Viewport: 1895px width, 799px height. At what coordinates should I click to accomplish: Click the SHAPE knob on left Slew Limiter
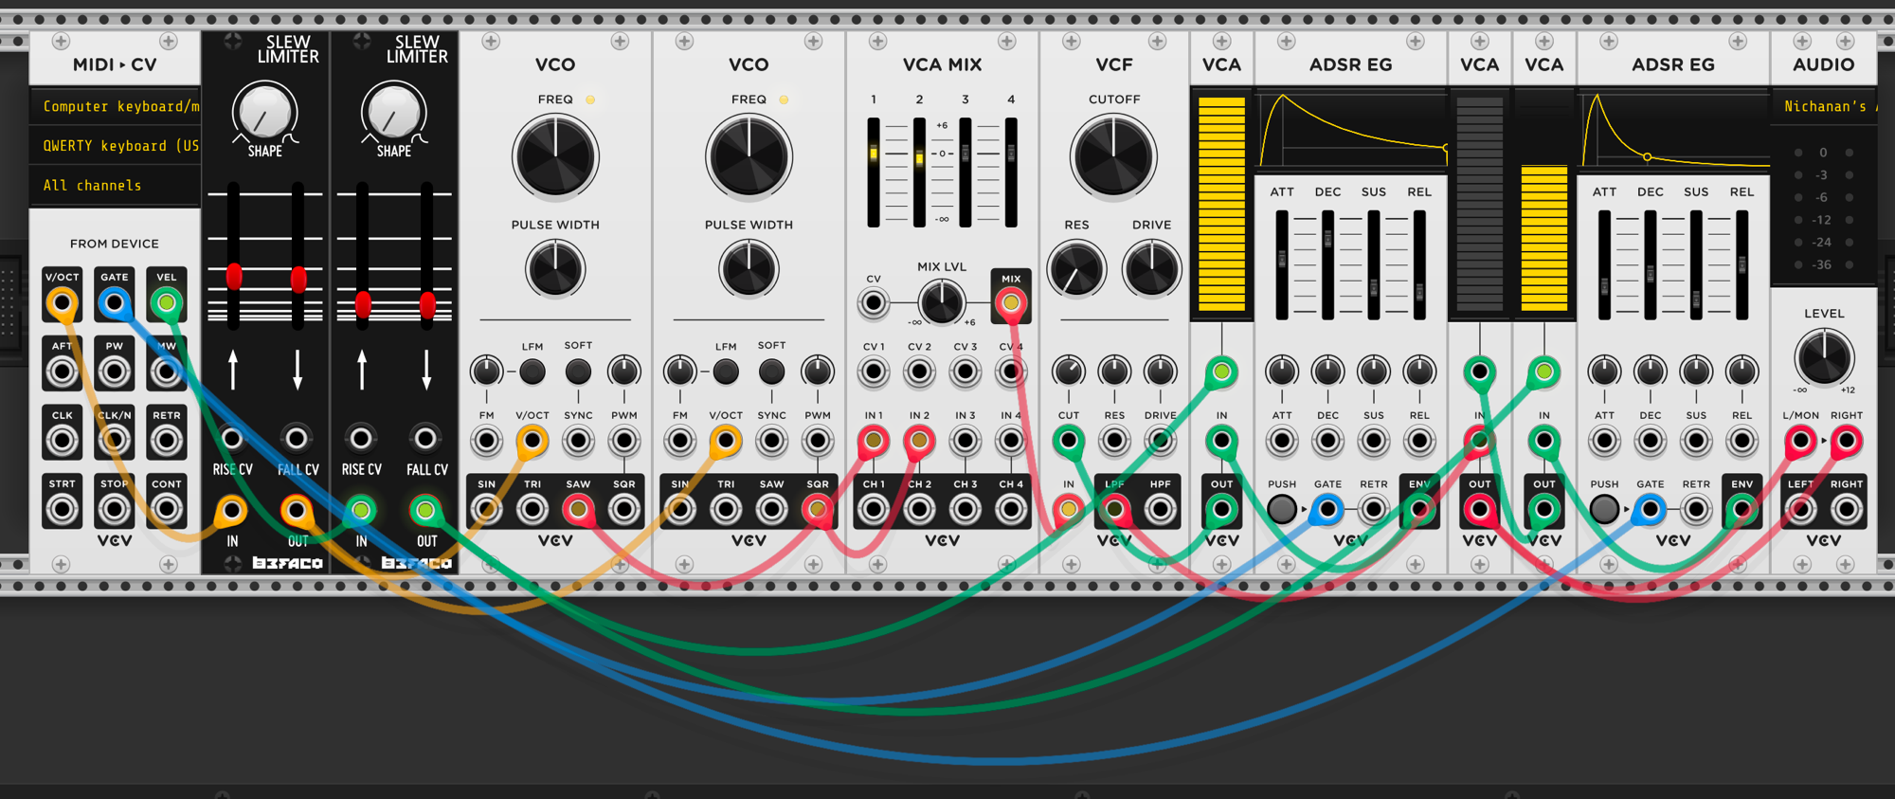pyautogui.click(x=265, y=114)
